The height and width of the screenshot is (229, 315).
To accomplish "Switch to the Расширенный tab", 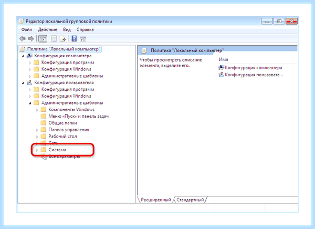I will (x=156, y=200).
